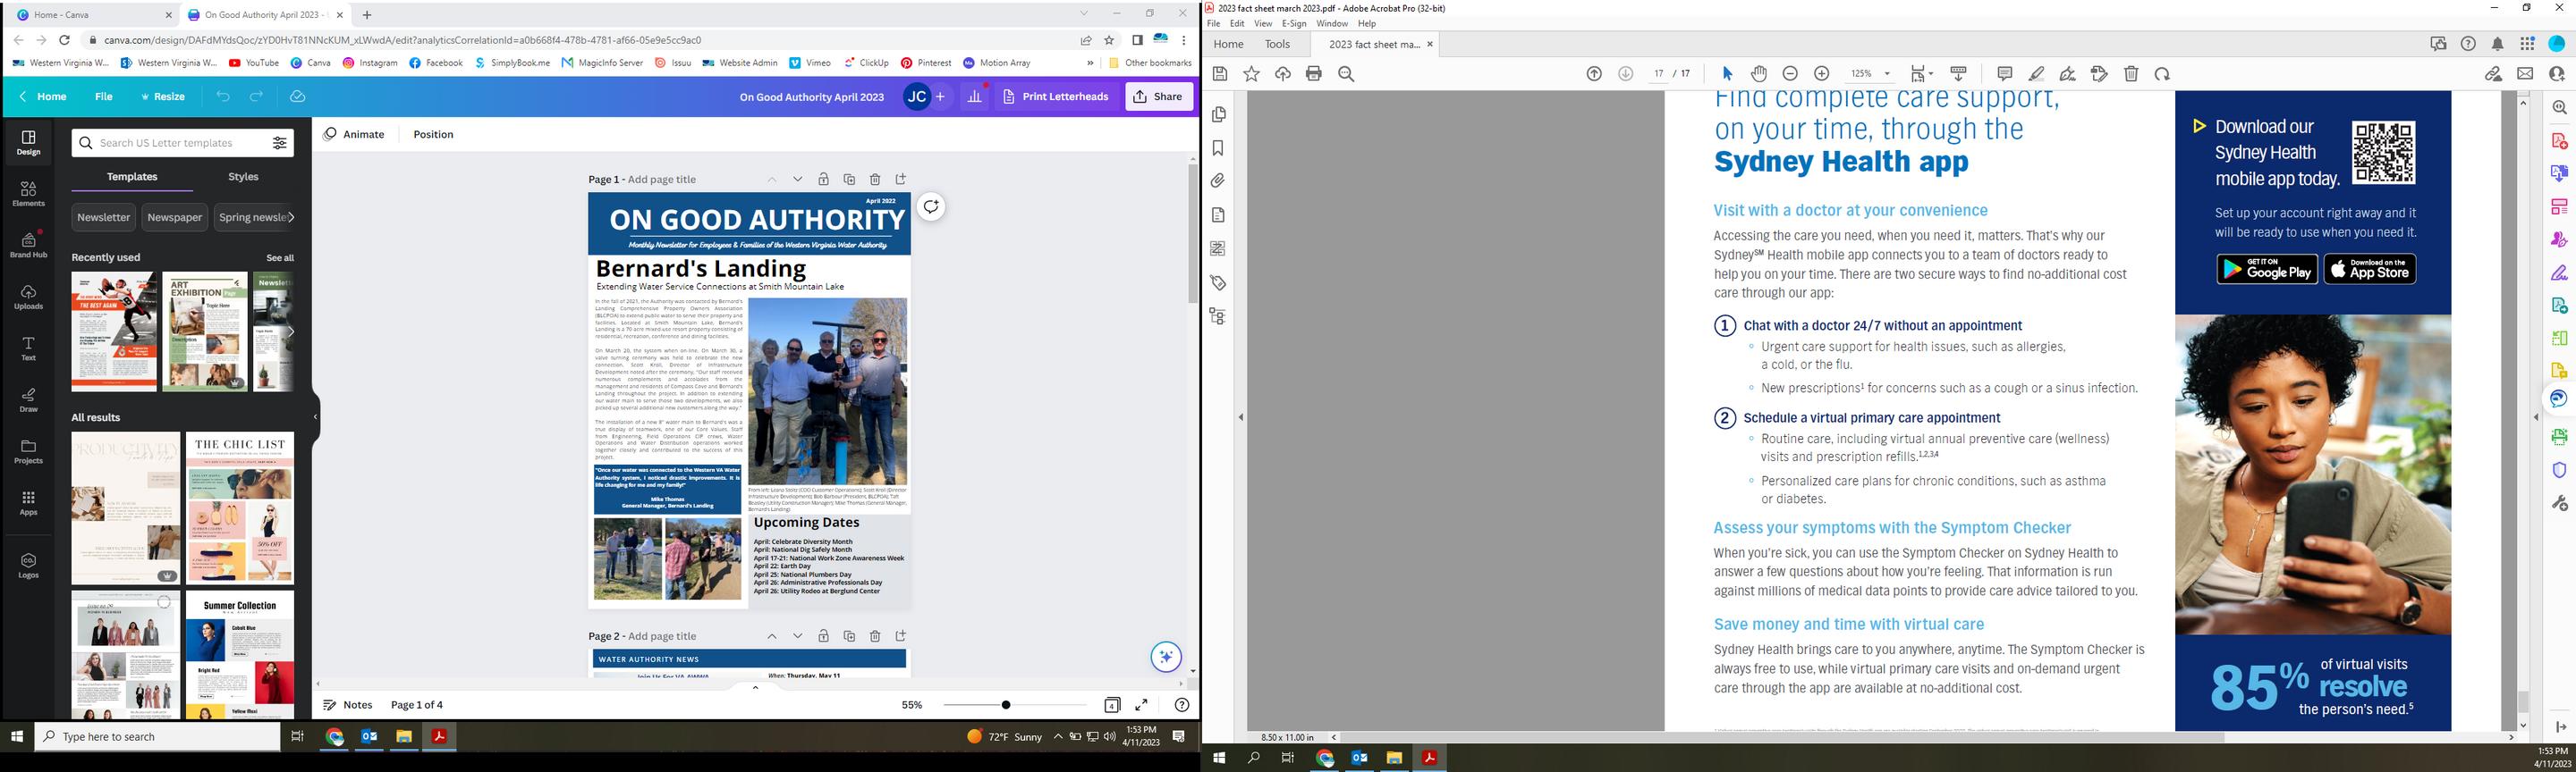2576x772 pixels.
Task: Toggle Chrome's side panel
Action: click(1137, 40)
